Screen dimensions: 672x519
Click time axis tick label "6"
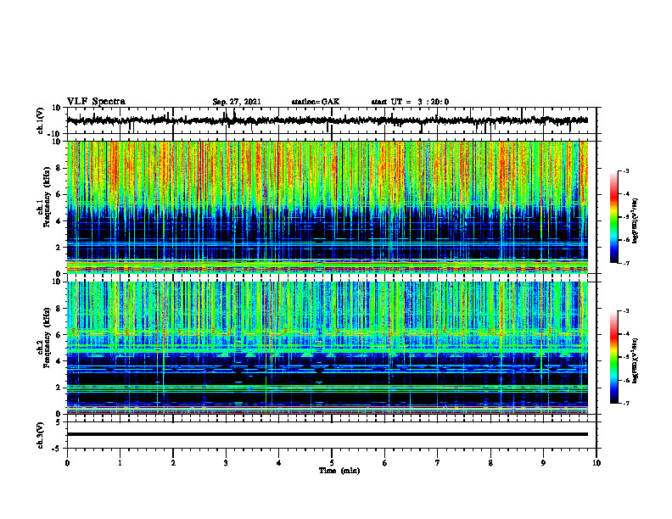coord(385,463)
